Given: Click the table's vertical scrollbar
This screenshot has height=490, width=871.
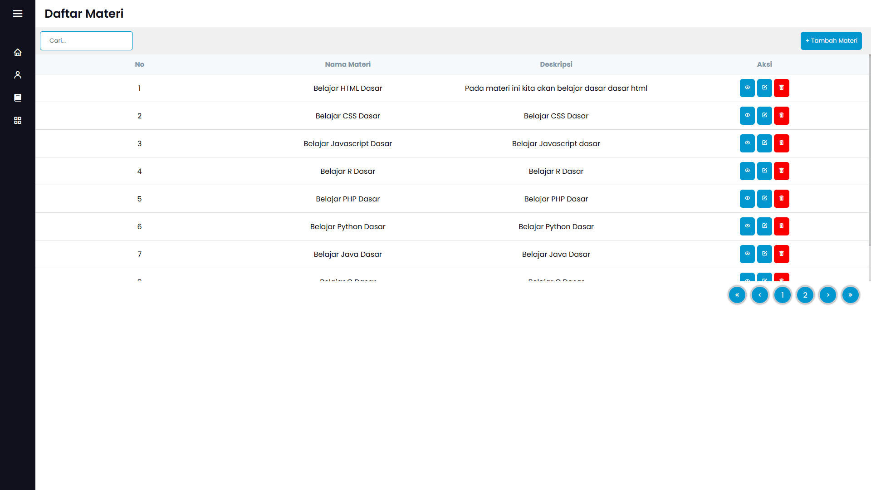Looking at the screenshot, I should [869, 150].
